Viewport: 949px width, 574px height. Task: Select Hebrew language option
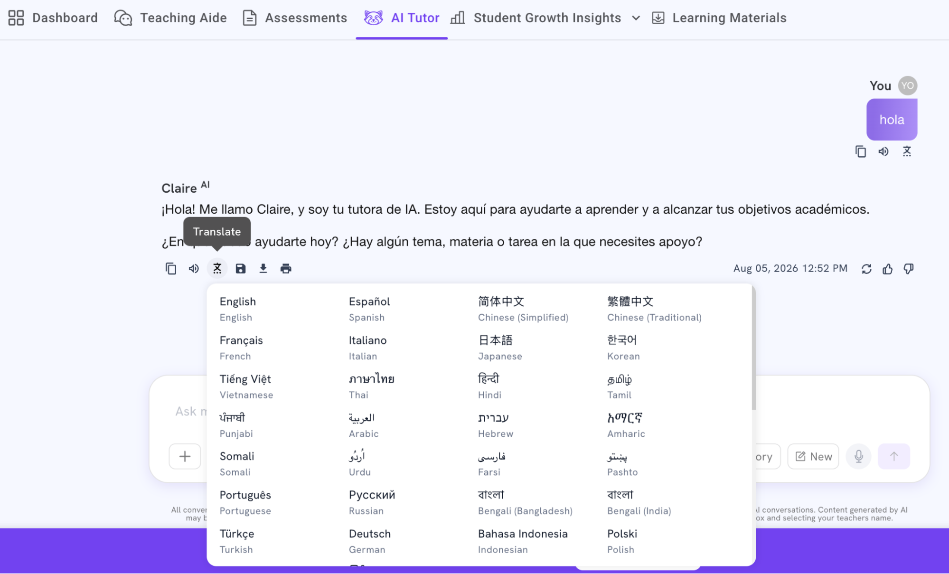496,425
